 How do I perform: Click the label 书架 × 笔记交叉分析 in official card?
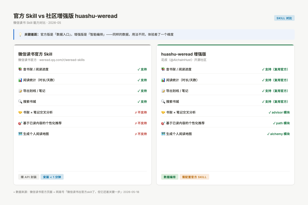tap(38, 112)
